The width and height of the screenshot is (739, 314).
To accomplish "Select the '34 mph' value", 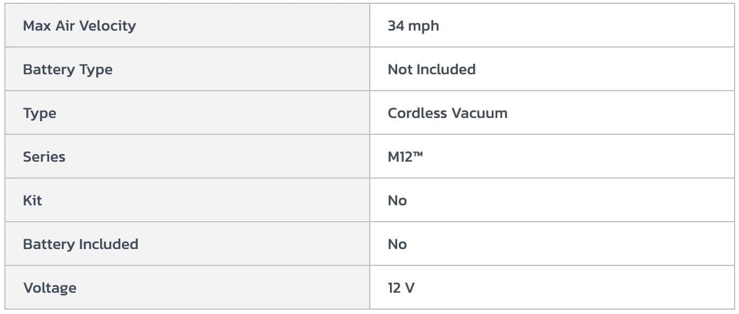I will pos(413,26).
